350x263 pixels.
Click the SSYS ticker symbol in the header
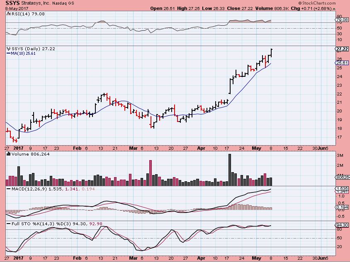[12, 3]
